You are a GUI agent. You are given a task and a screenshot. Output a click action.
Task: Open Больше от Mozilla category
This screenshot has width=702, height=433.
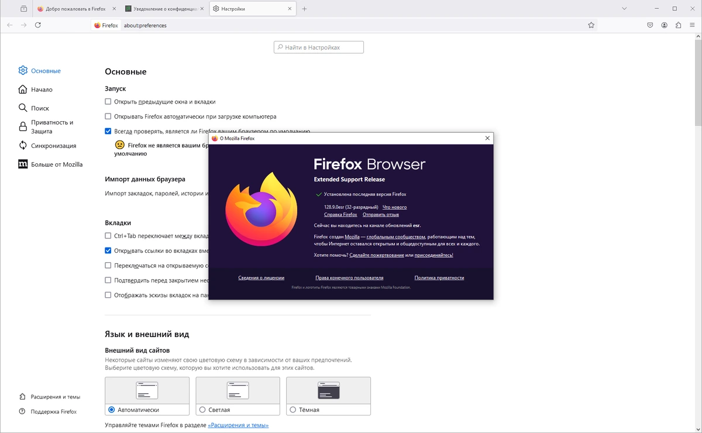tap(50, 164)
